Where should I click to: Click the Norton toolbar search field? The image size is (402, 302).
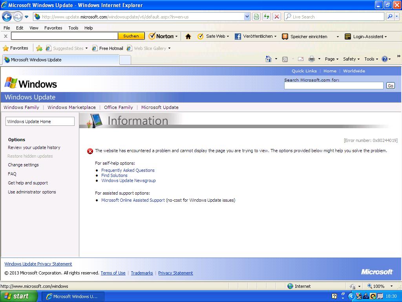[x=64, y=36]
